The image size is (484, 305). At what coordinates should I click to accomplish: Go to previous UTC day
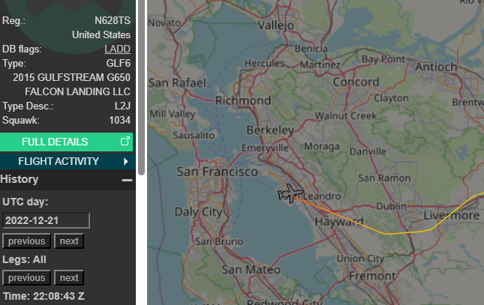click(x=26, y=241)
